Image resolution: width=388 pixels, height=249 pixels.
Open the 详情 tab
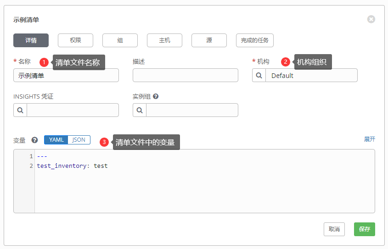(x=31, y=40)
